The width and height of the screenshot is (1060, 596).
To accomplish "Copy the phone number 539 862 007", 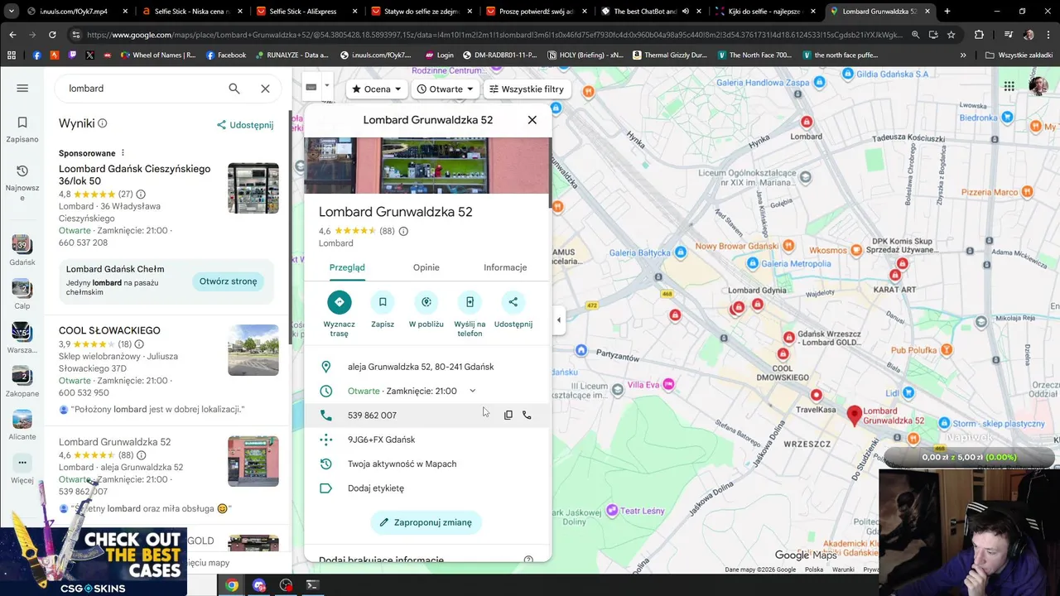I will tap(508, 415).
